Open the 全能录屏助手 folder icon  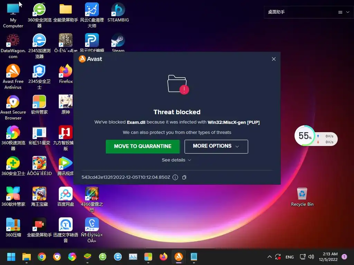point(65,13)
